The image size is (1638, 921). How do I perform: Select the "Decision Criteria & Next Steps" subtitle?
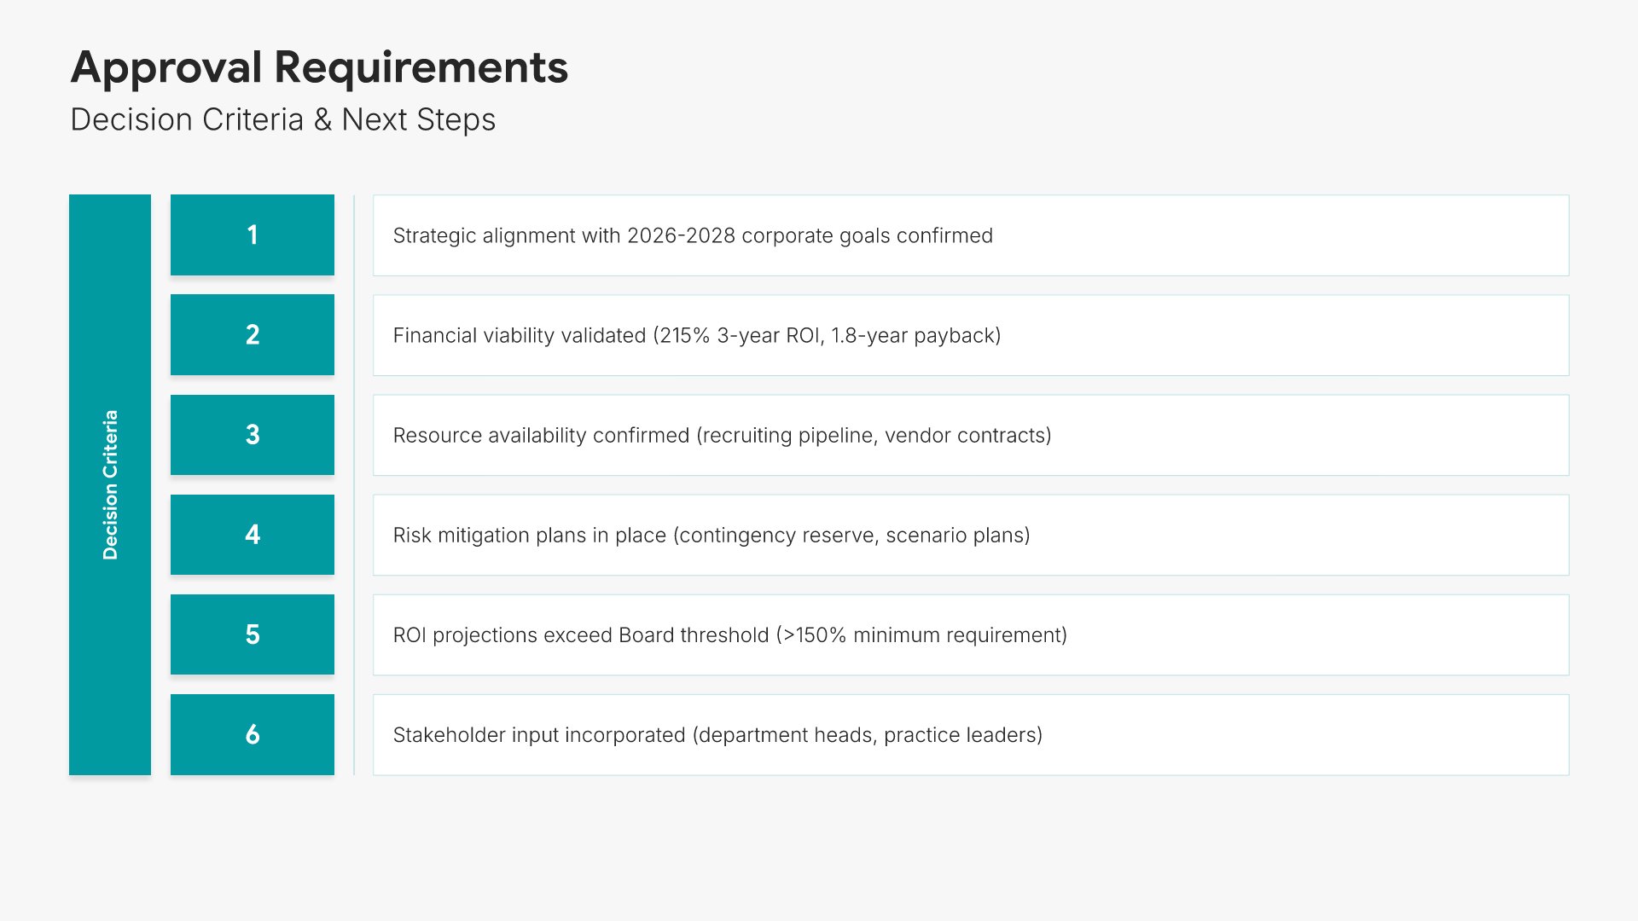(x=282, y=120)
